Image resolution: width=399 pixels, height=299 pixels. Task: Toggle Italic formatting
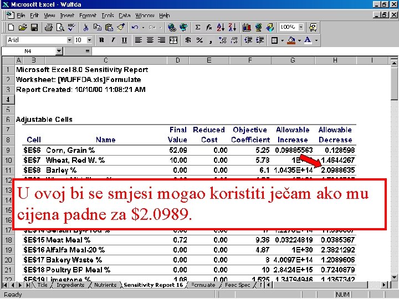click(113, 40)
